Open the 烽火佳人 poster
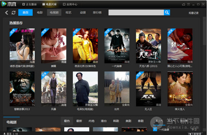 tap(180, 89)
